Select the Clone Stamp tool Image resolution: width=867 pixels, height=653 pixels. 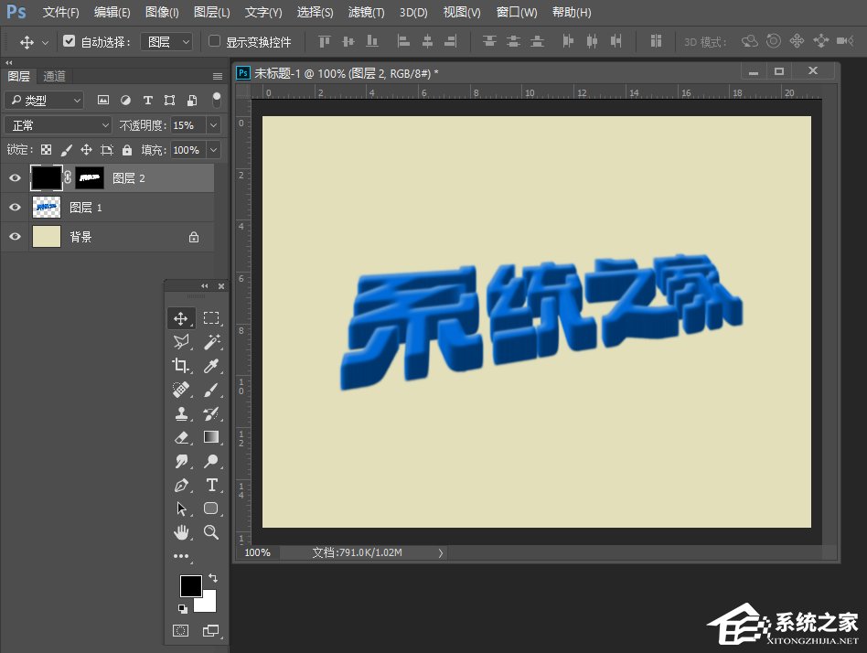[180, 413]
